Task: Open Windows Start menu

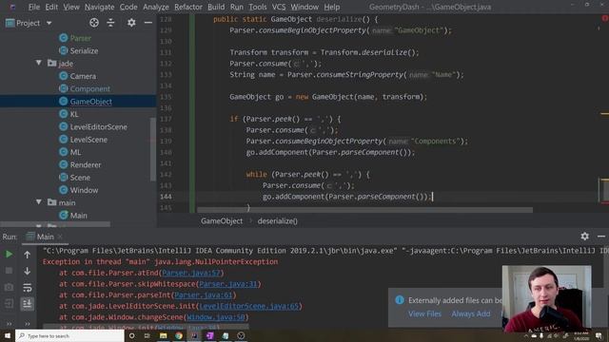Action: [x=8, y=335]
